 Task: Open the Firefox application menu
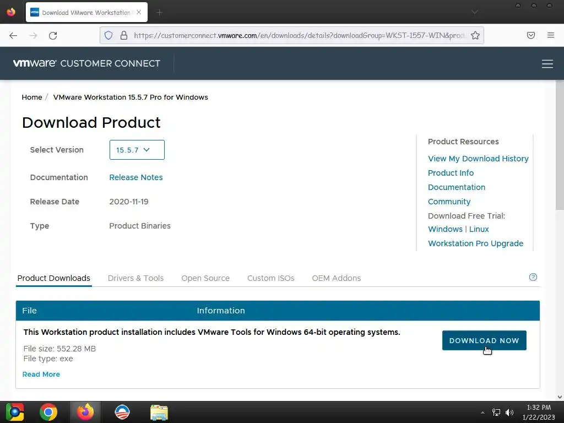pos(550,35)
